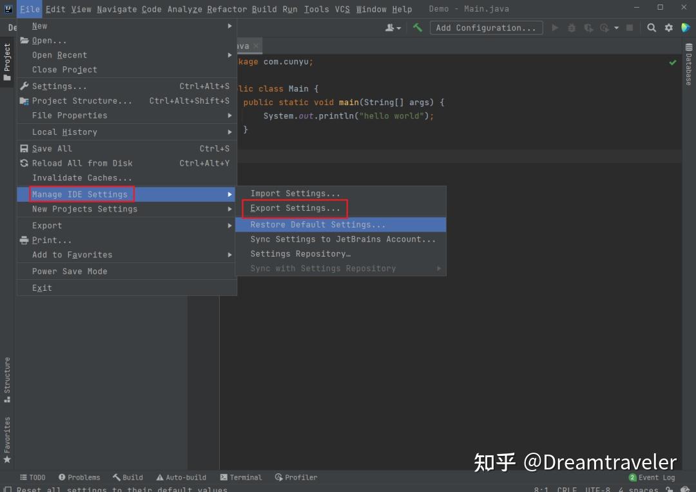
Task: Expand the Local History submenu
Action: 126,132
